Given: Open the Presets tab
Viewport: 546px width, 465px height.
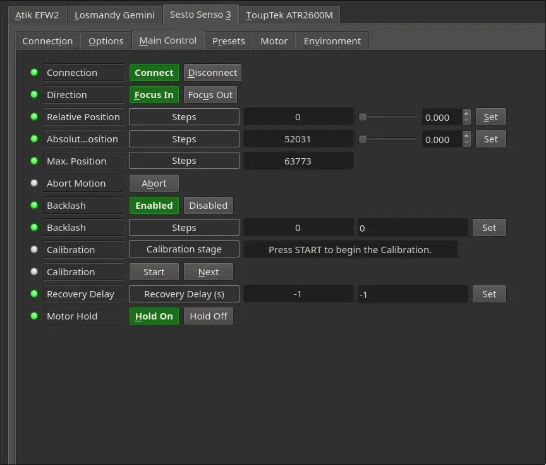Looking at the screenshot, I should (x=229, y=40).
